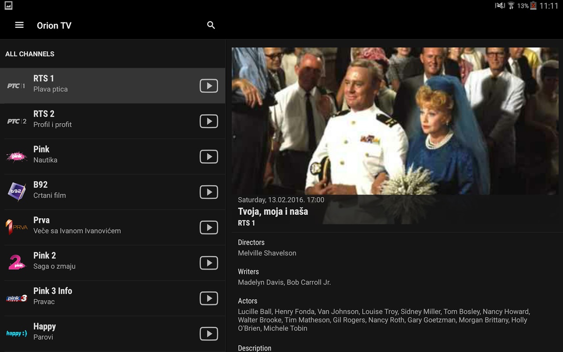This screenshot has width=563, height=352.
Task: Tap the Wi-Fi status icon
Action: coord(511,6)
